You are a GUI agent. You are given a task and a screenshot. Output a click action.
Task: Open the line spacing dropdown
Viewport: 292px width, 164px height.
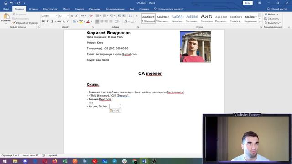click(120, 21)
